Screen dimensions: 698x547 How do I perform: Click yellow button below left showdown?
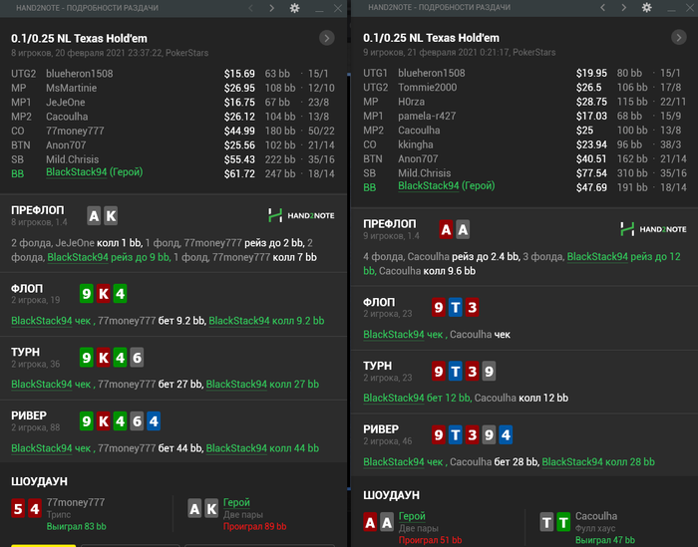tap(44, 545)
